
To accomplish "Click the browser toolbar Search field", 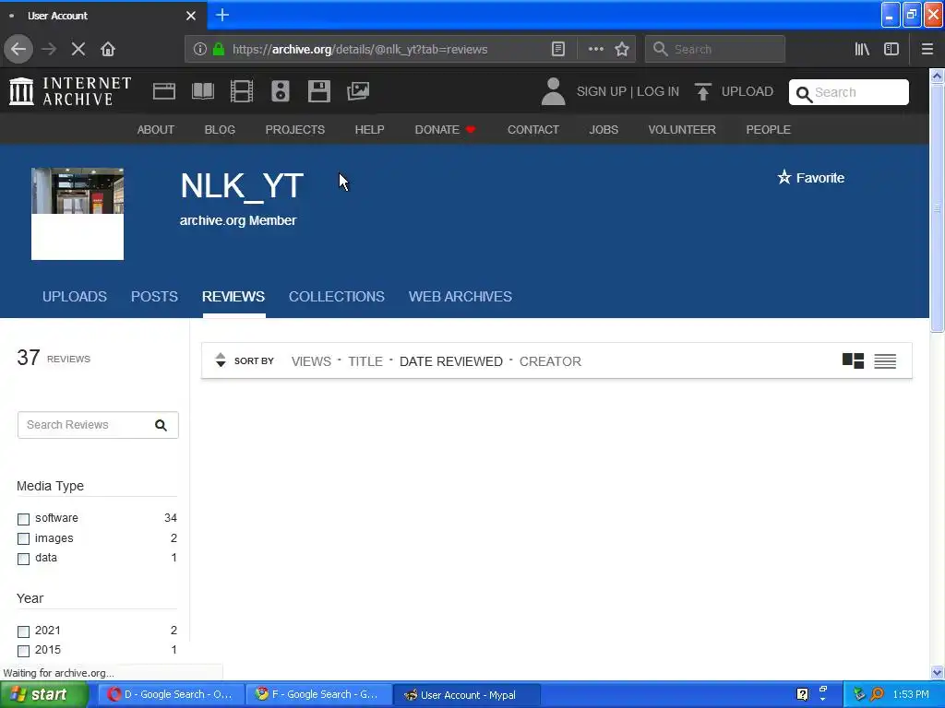I will (x=715, y=49).
